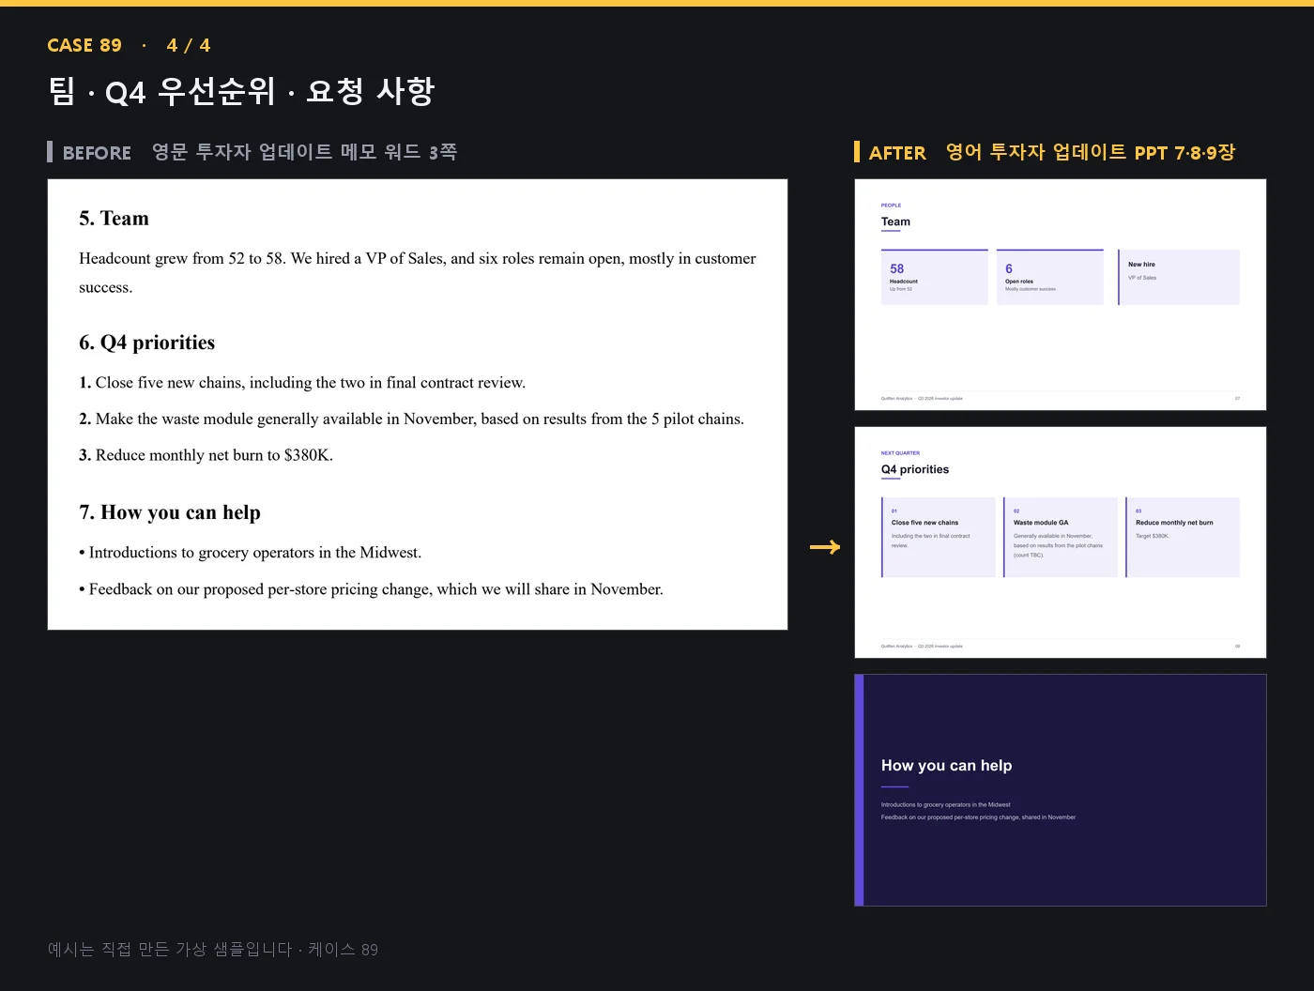This screenshot has height=991, width=1314.
Task: Click the "PEOPLE" label on the Team slide
Action: [891, 206]
